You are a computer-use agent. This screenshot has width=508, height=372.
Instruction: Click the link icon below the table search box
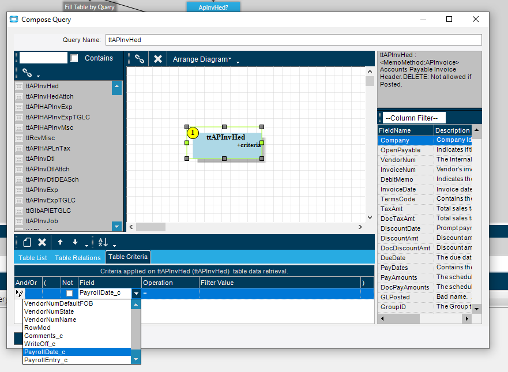coord(27,73)
